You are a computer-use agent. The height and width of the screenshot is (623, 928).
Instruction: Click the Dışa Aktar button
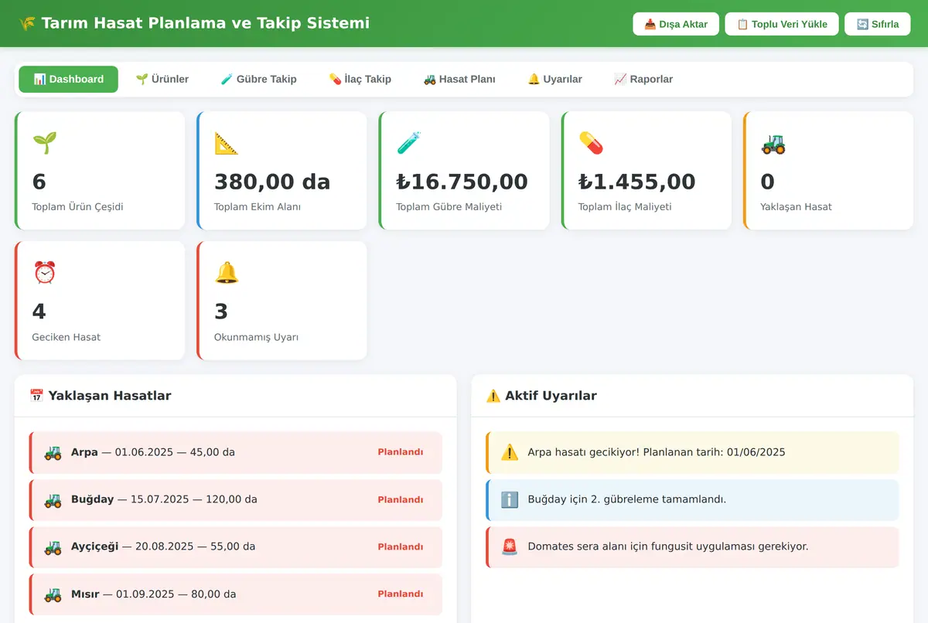676,24
